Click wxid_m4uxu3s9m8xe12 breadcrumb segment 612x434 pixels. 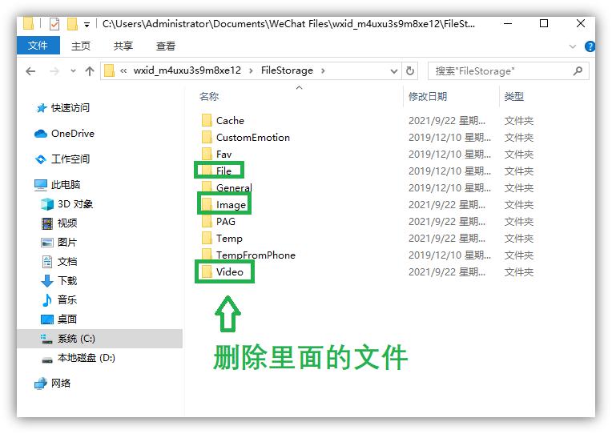tap(187, 70)
